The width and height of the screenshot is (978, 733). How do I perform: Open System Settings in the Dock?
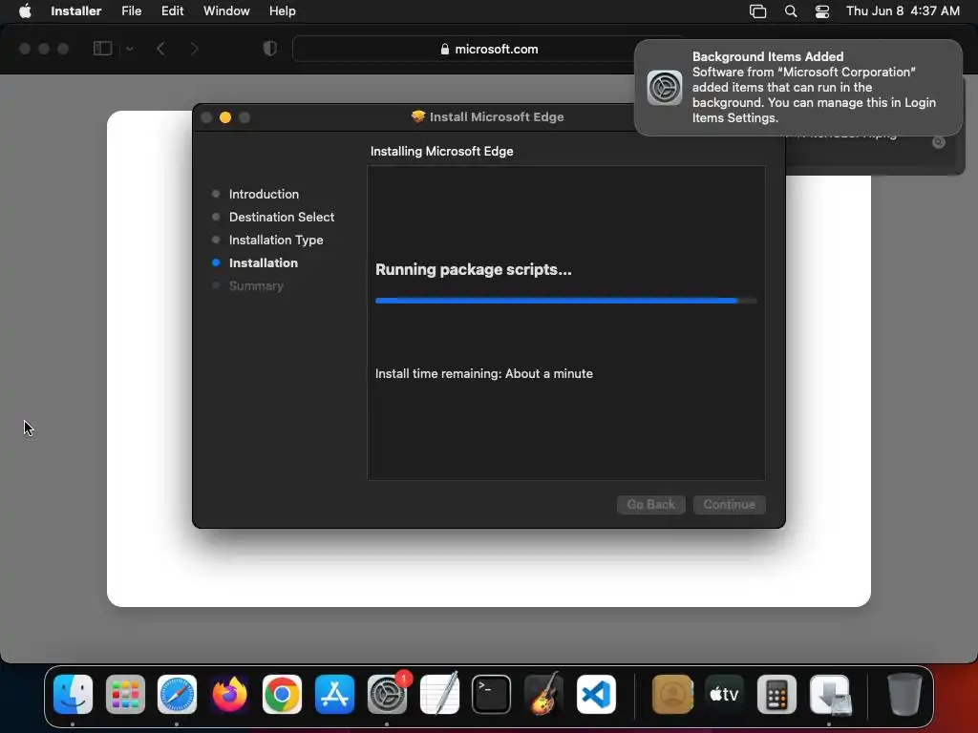point(387,695)
